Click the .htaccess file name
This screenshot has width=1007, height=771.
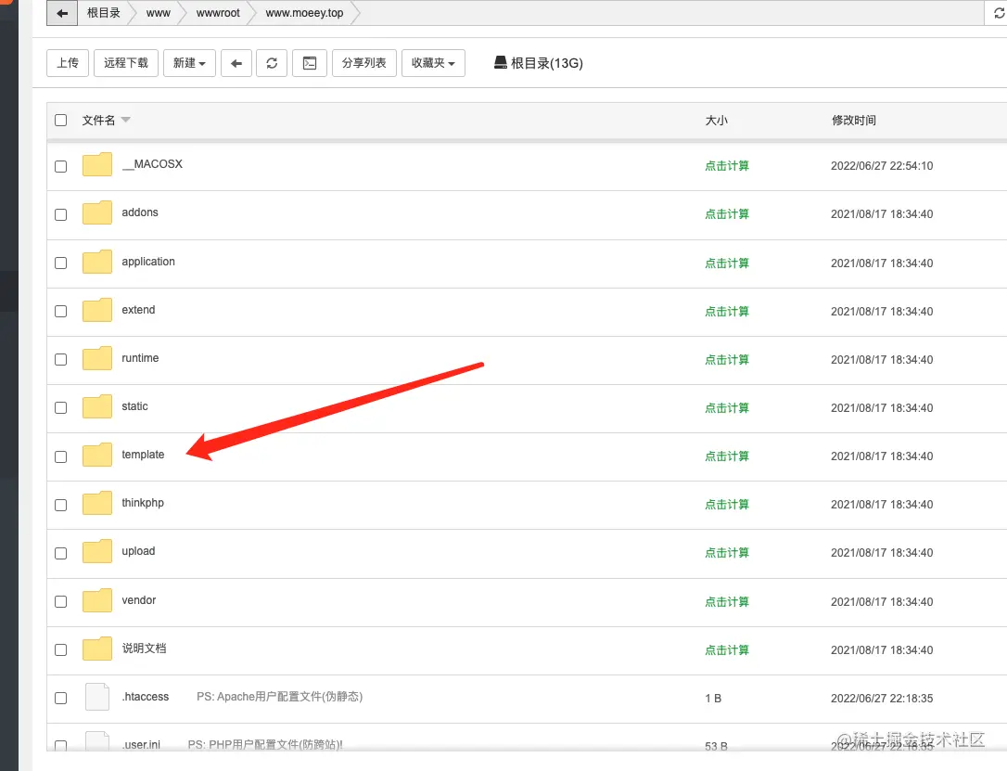[x=146, y=697]
